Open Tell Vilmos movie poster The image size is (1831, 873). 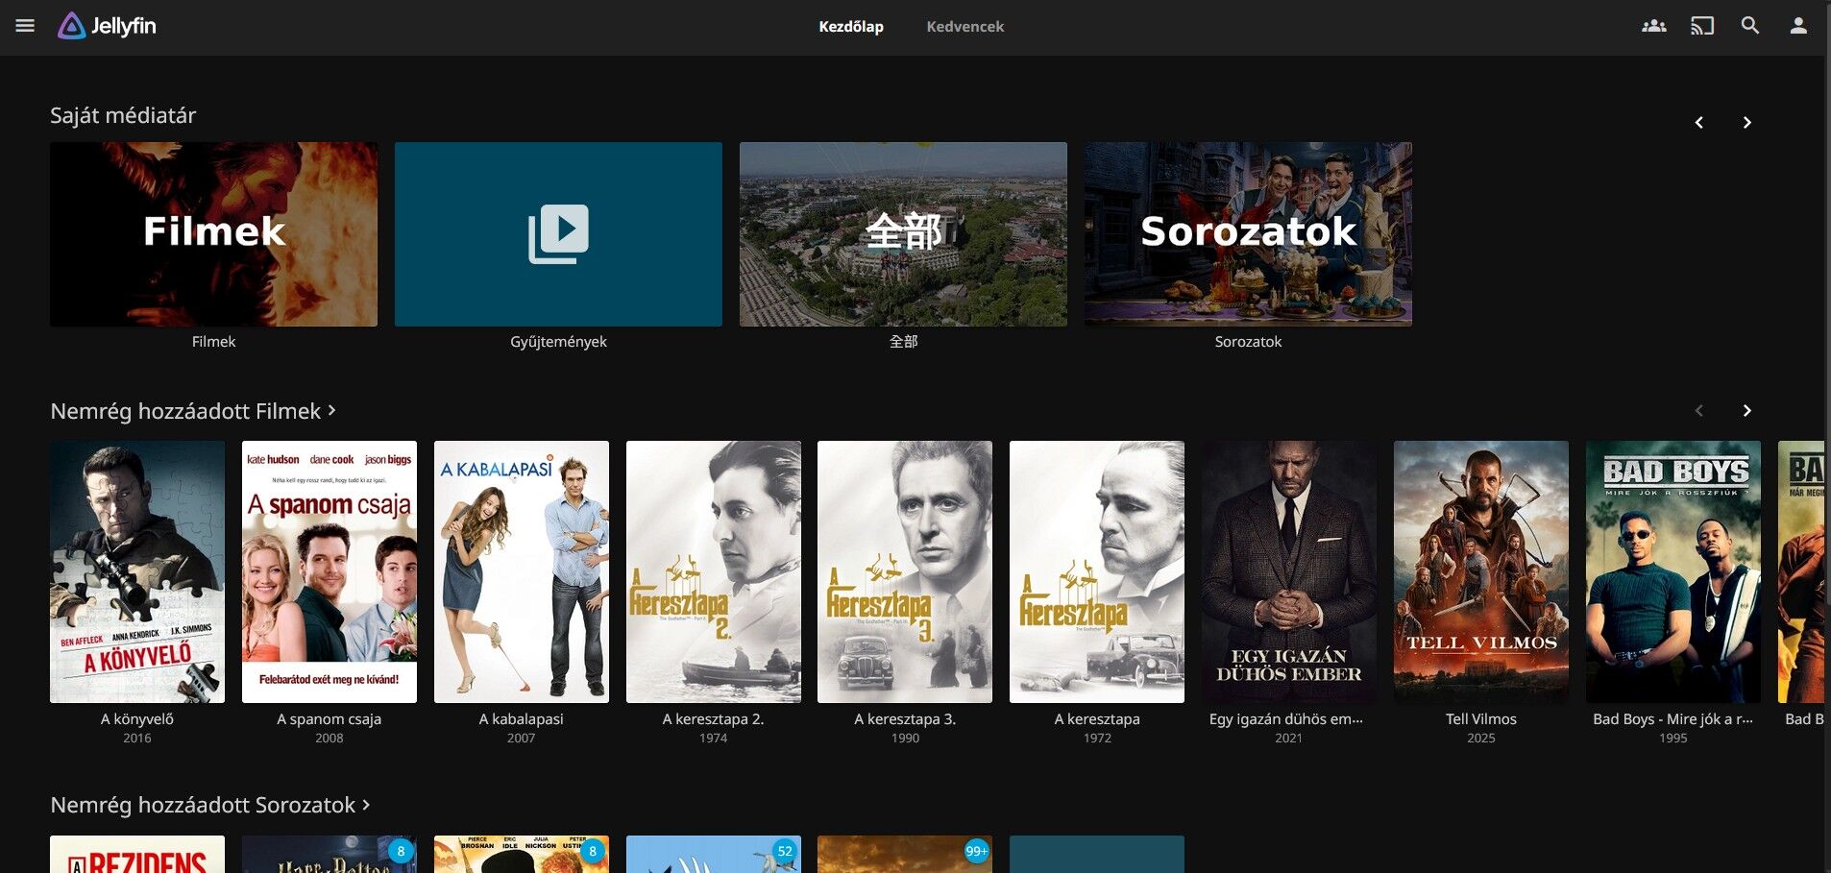click(1481, 571)
